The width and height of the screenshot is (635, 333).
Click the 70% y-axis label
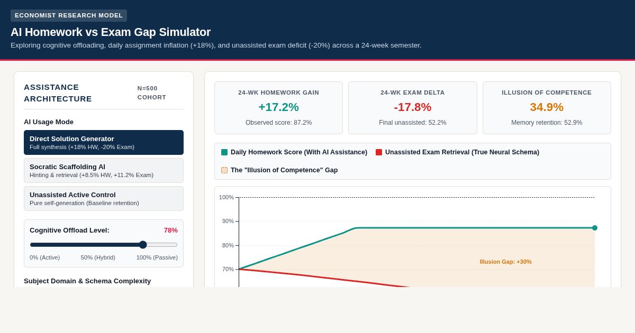(x=228, y=269)
